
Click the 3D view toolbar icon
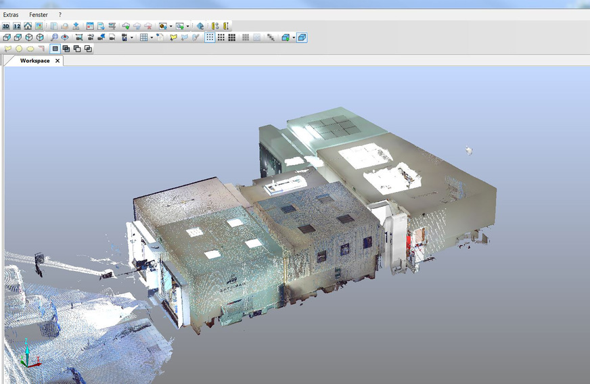[6, 26]
